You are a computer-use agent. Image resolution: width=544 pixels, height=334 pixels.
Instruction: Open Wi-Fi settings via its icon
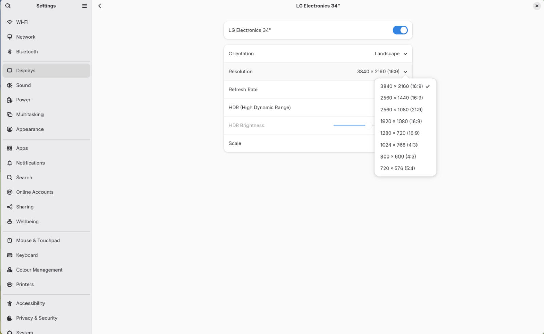[x=10, y=22]
